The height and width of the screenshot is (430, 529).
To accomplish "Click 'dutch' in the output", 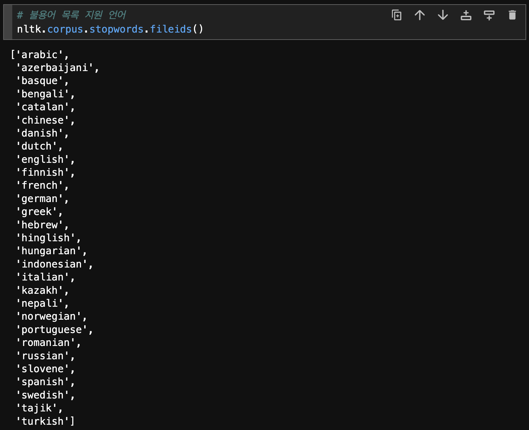I will [x=36, y=146].
